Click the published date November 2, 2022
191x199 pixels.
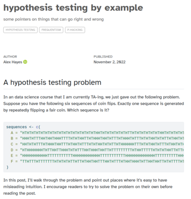click(x=110, y=62)
